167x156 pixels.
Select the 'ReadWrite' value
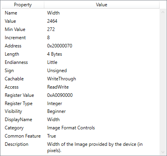tap(58, 87)
